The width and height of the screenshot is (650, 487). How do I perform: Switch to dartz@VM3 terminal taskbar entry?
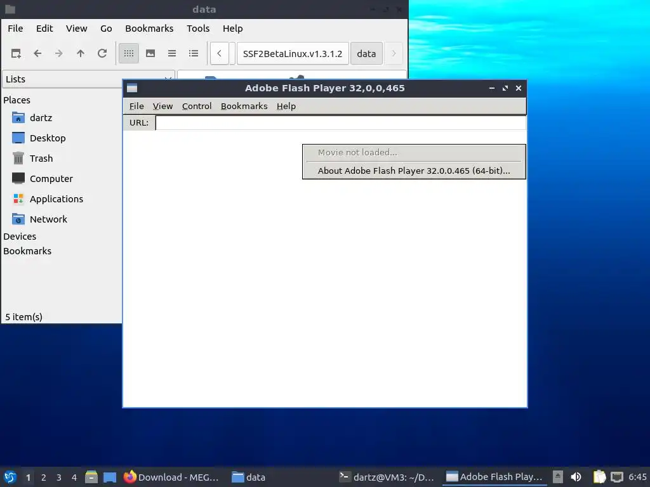click(387, 477)
